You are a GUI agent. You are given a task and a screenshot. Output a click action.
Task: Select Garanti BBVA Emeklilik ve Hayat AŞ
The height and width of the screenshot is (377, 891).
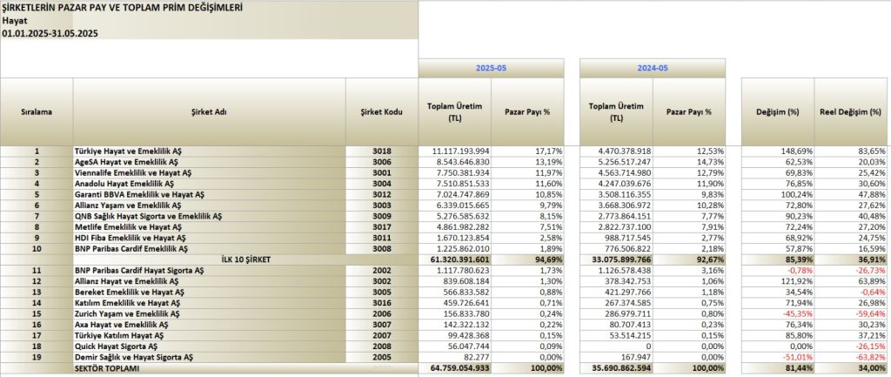coord(209,194)
